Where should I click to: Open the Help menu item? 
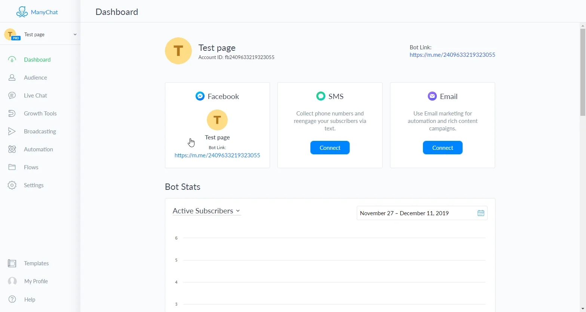tap(30, 299)
